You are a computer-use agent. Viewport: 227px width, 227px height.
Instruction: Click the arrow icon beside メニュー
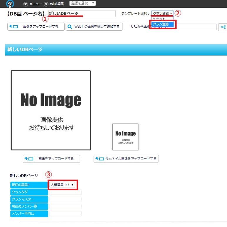point(26,4)
